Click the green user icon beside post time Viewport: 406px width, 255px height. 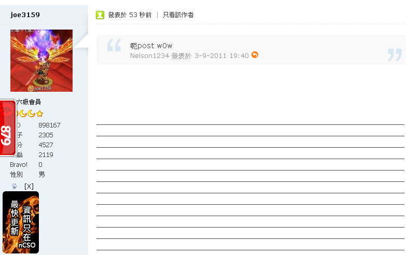click(100, 15)
